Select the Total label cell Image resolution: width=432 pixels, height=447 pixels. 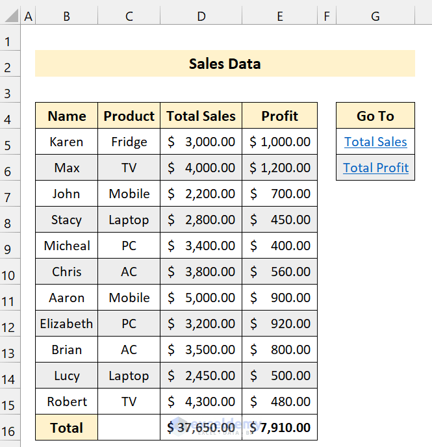pyautogui.click(x=66, y=428)
